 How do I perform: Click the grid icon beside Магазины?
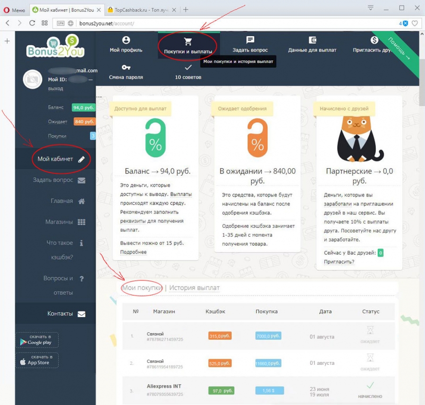click(x=81, y=222)
